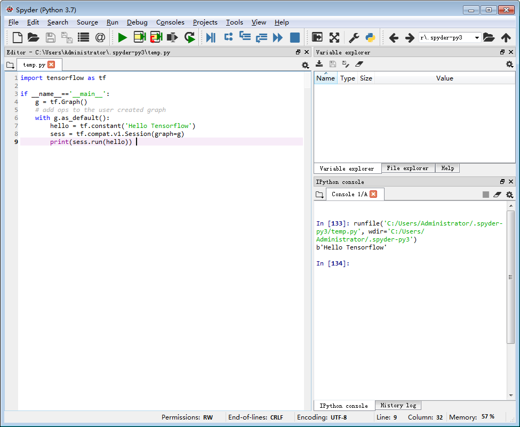The width and height of the screenshot is (520, 427).
Task: Run selection or current line icon
Action: click(x=172, y=37)
